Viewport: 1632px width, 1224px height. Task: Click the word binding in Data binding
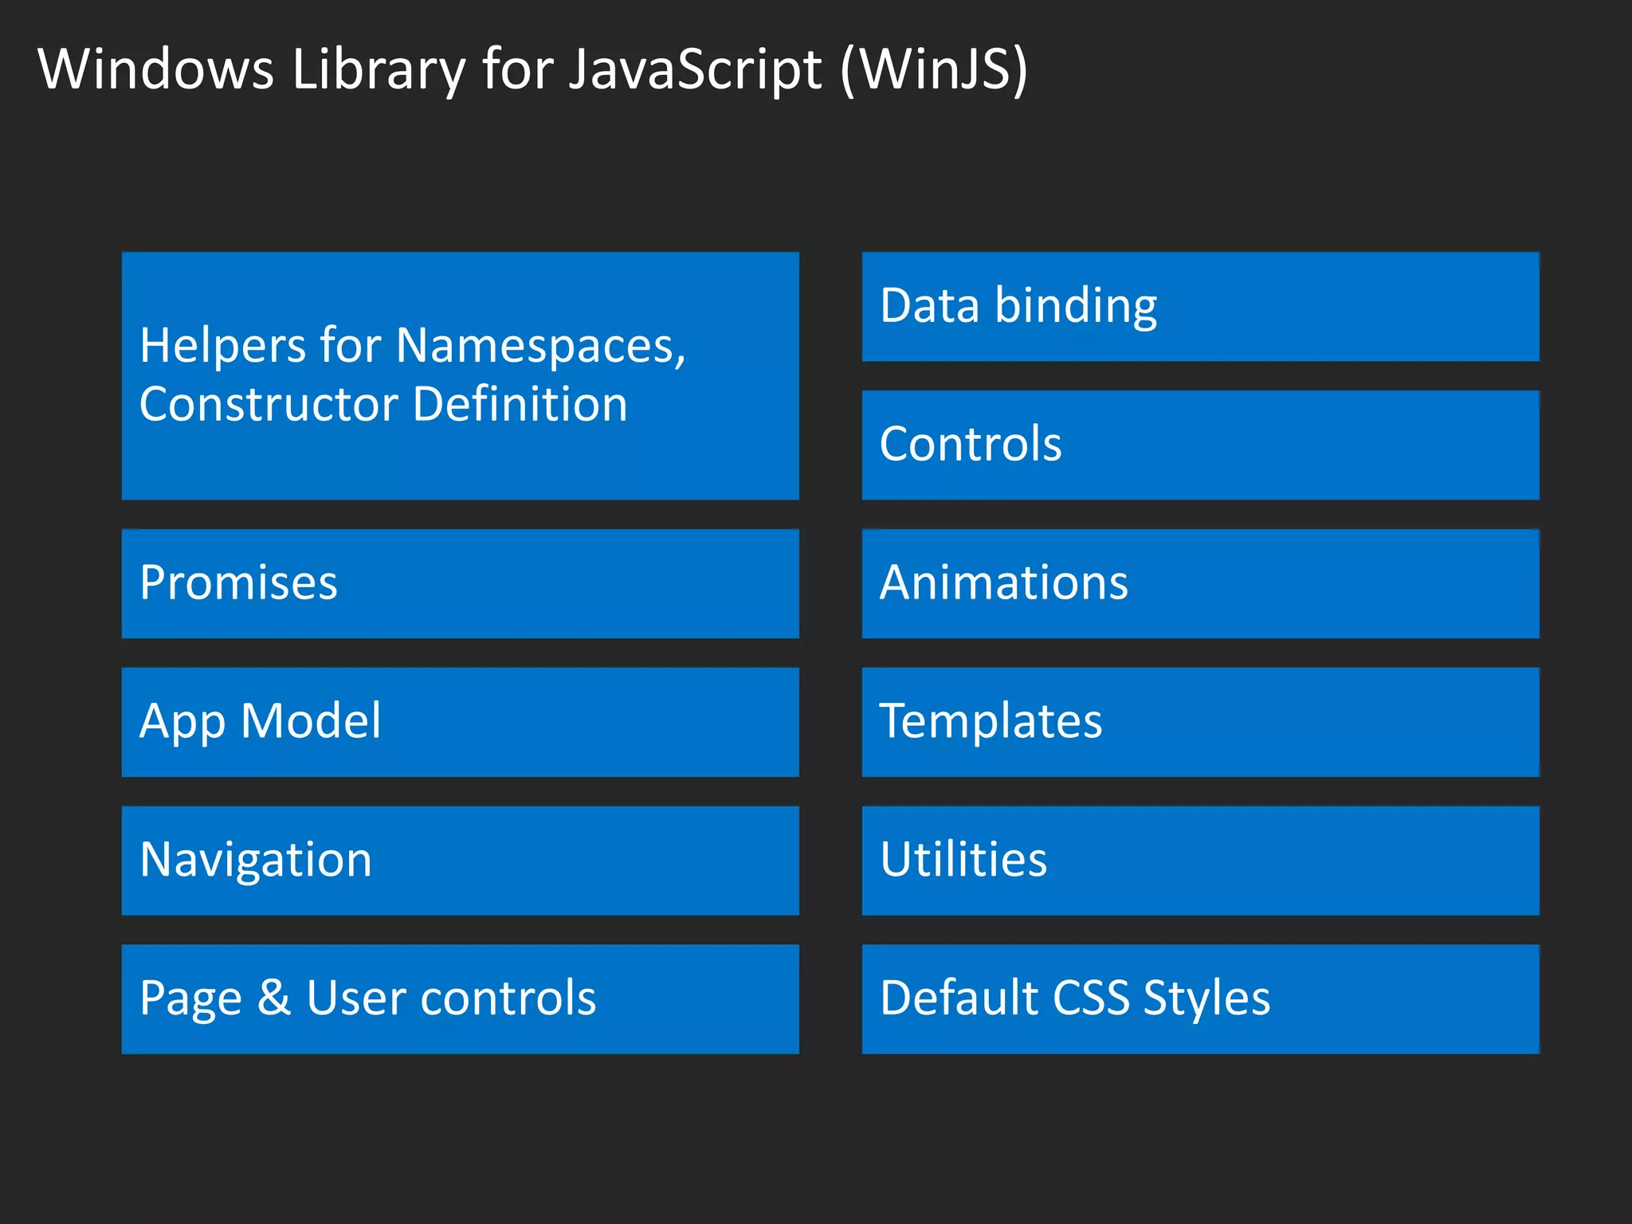1075,306
